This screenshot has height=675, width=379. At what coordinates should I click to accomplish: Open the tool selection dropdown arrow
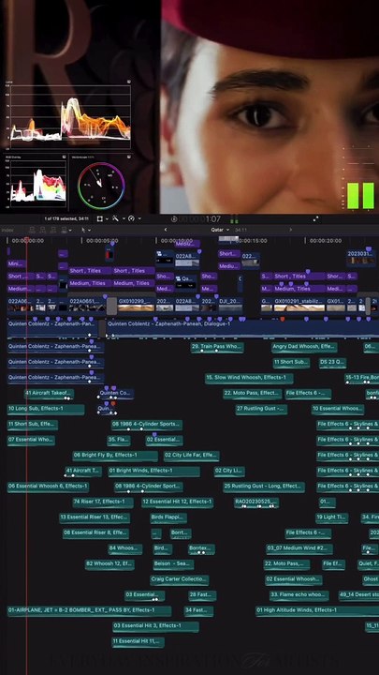point(90,230)
